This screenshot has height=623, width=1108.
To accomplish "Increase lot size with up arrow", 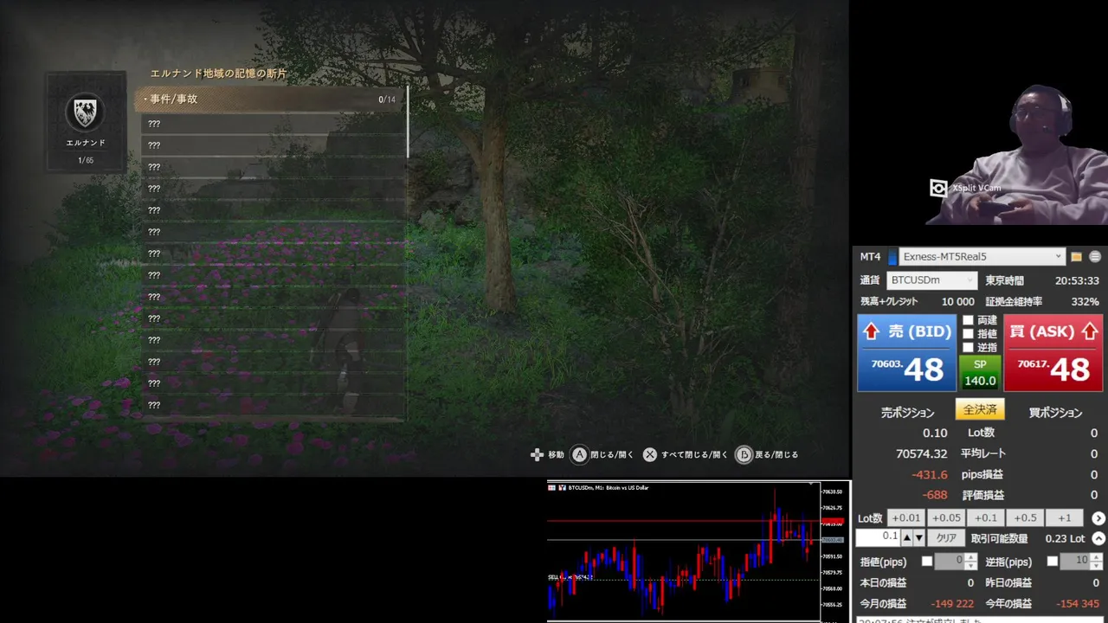I will (x=906, y=538).
